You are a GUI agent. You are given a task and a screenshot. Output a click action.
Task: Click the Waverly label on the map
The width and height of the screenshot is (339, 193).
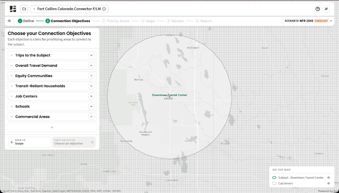170,35
